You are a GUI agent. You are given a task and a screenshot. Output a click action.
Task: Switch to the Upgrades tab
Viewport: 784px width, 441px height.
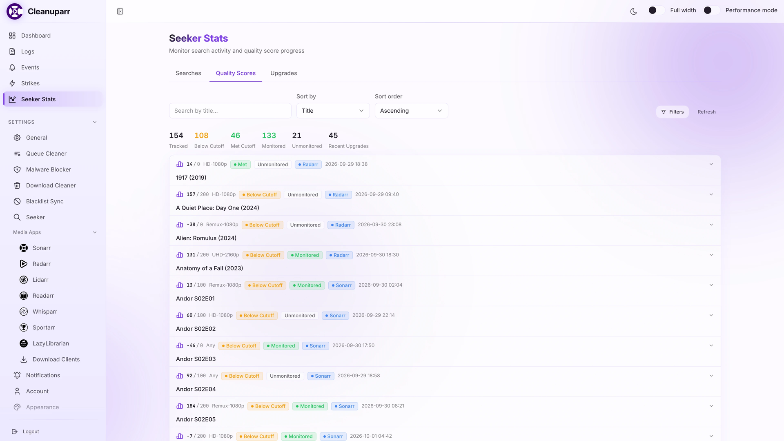coord(283,73)
